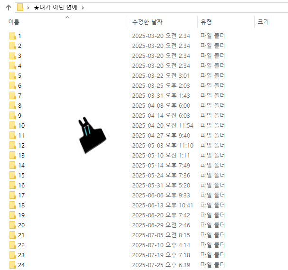Click the folder icon in address bar
The height and width of the screenshot is (270, 288).
[20, 7]
